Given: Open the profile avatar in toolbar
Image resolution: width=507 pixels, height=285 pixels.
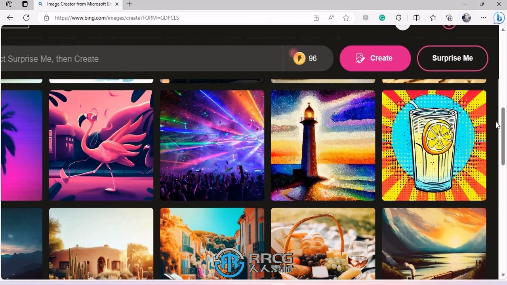Looking at the screenshot, I should pos(467,18).
